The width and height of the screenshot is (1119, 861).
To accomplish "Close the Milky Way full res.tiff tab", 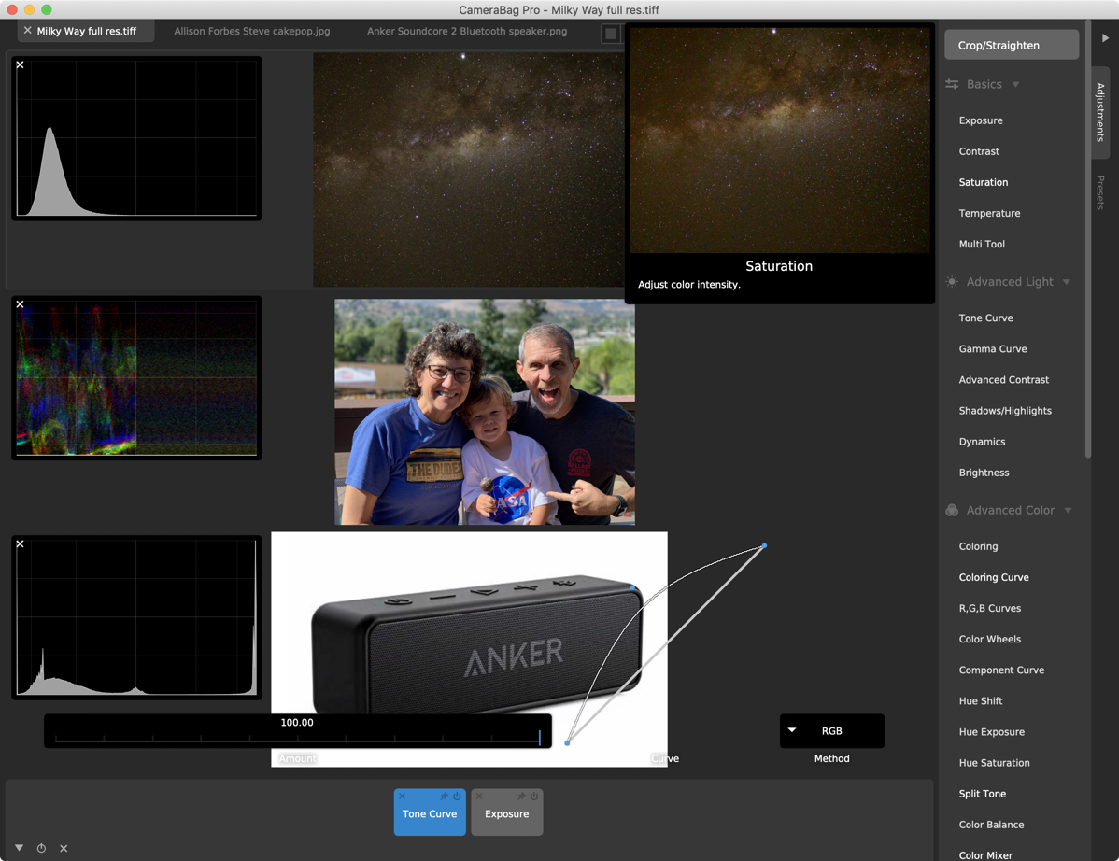I will click(x=27, y=31).
